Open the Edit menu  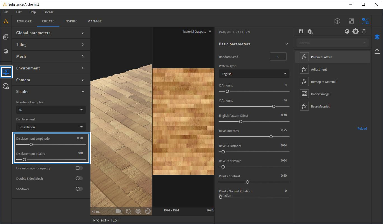pos(19,12)
